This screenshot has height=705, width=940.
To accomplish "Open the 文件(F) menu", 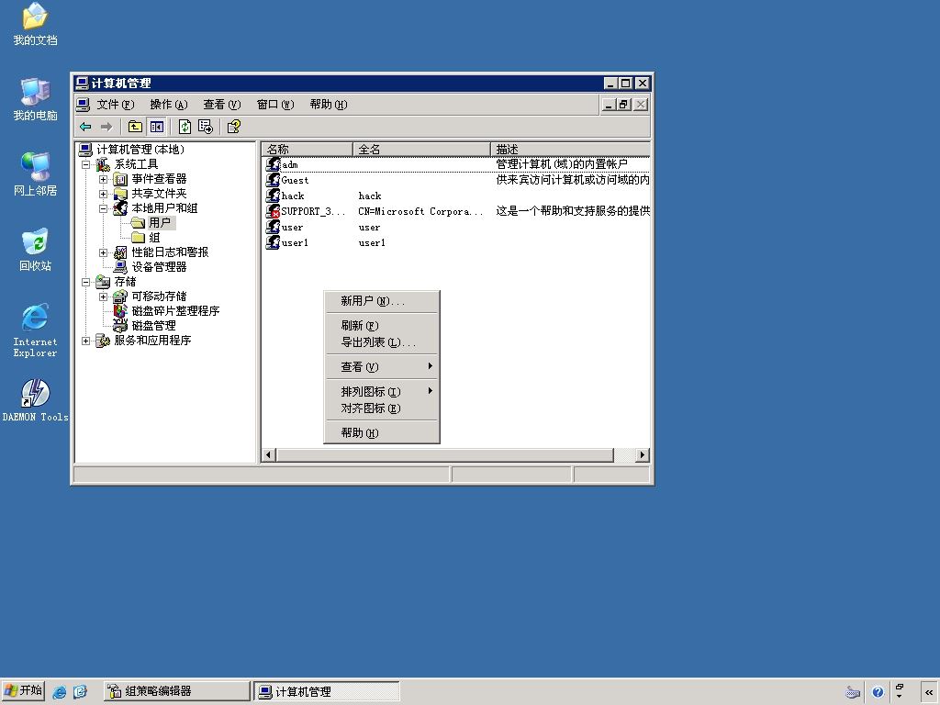I will [x=116, y=105].
